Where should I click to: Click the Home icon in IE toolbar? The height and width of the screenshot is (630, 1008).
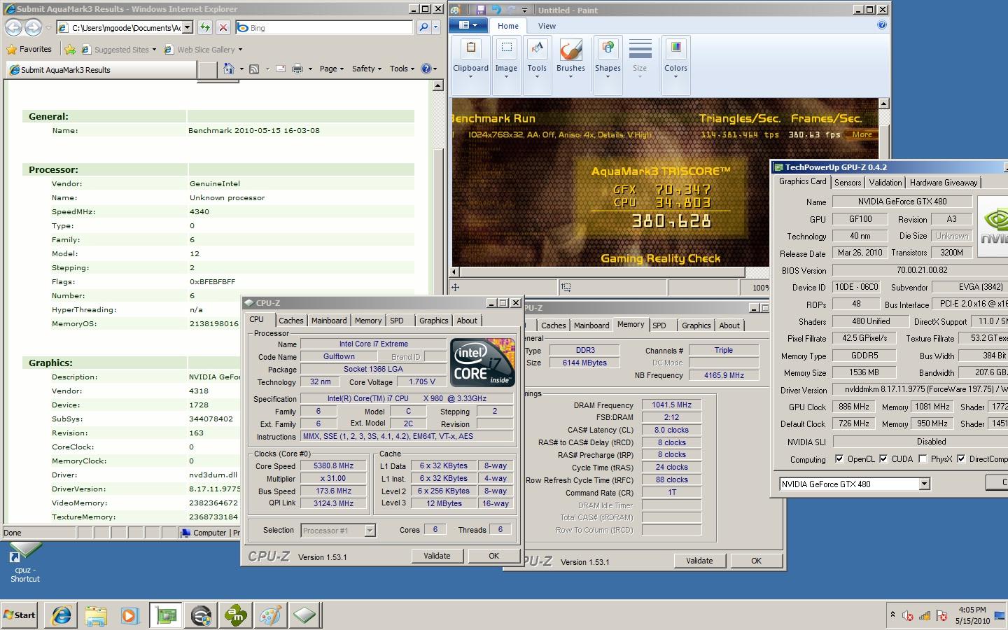pos(228,69)
